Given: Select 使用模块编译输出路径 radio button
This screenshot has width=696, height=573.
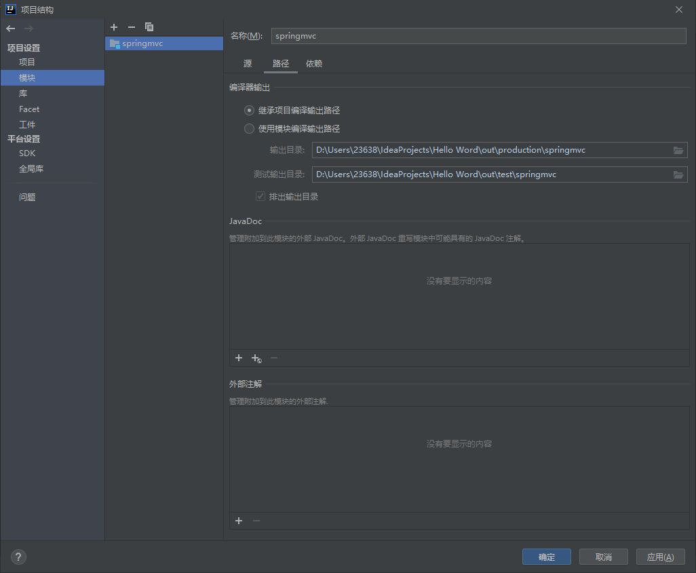Looking at the screenshot, I should tap(250, 129).
